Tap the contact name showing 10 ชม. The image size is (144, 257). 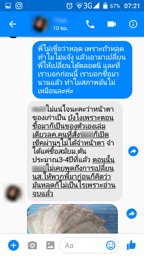tap(61, 24)
